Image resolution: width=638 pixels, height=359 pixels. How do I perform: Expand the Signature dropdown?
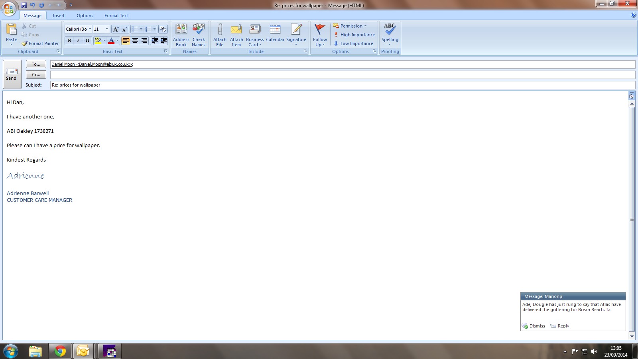pos(296,44)
